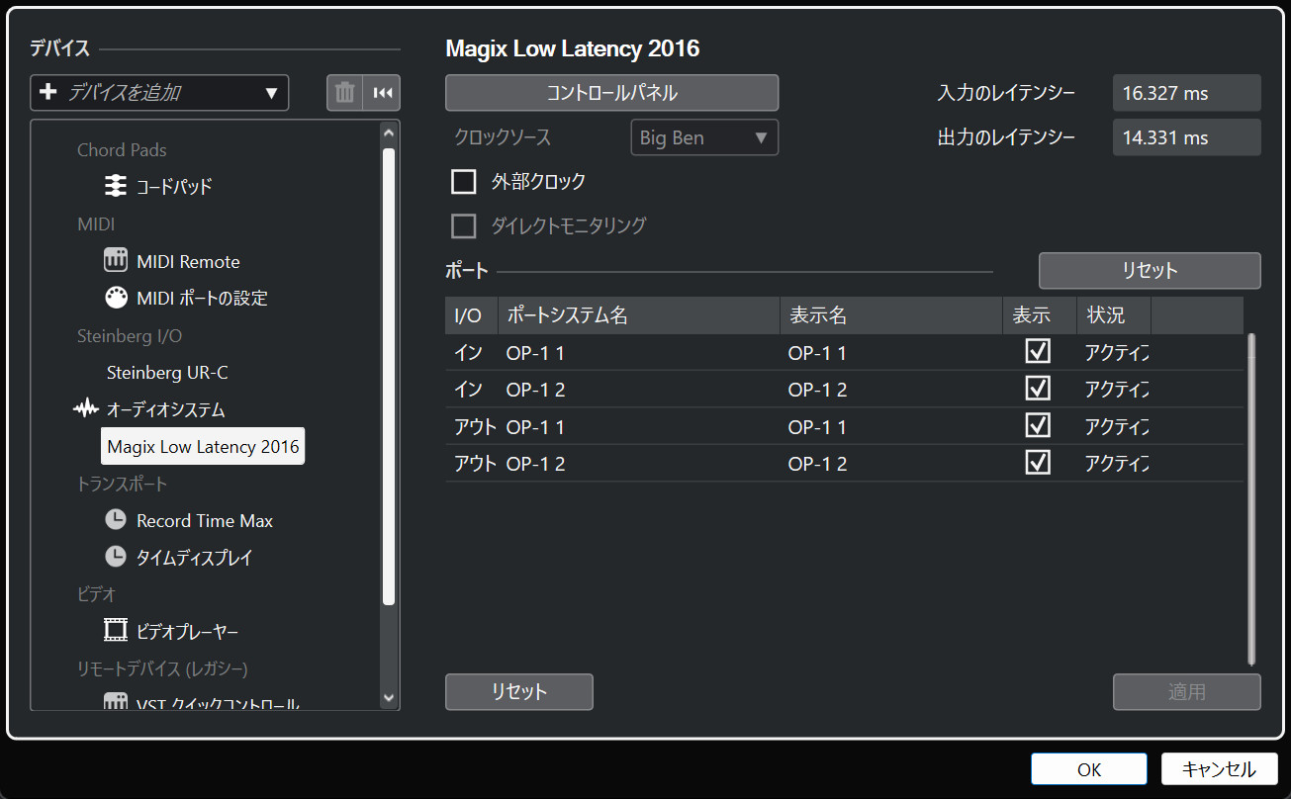Click 表示名 cell of first イン OP-1 1
This screenshot has height=799, width=1291.
(891, 352)
